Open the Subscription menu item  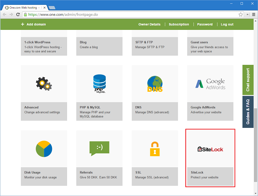(x=179, y=24)
